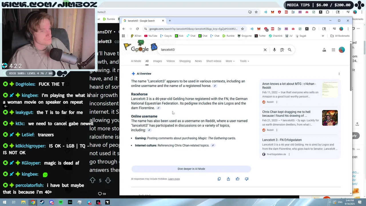The image size is (366, 206).
Task: Downvote the post in the background window
Action: pos(108,180)
